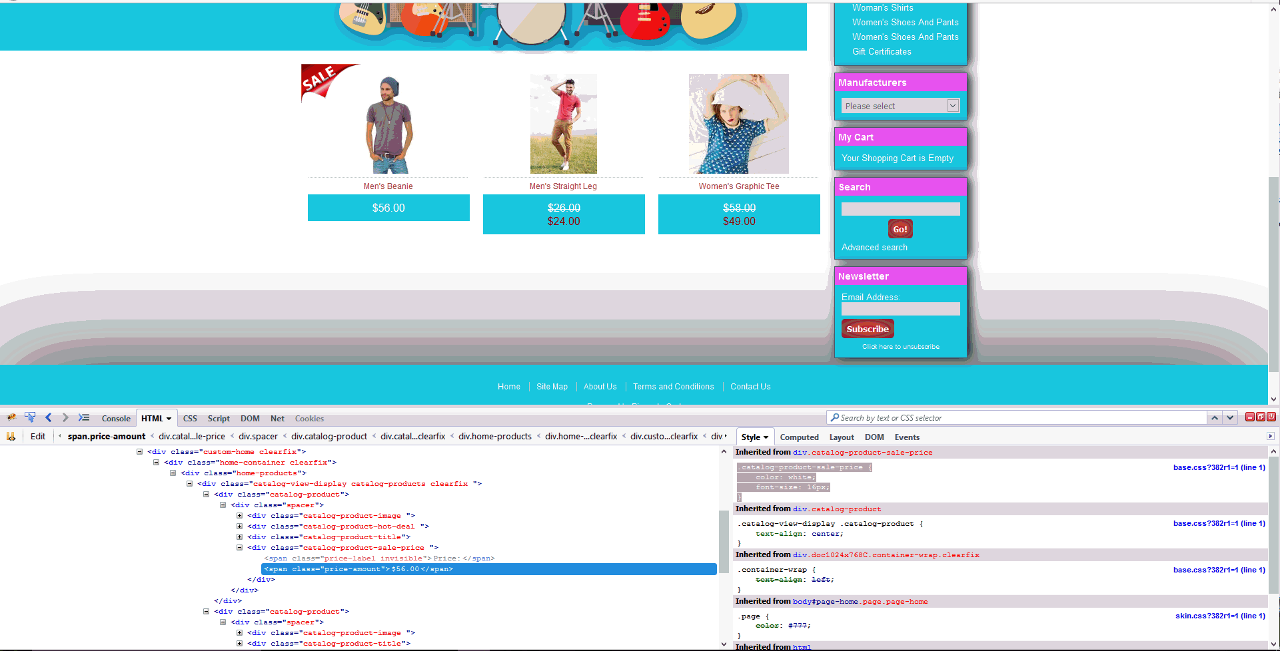Focus the site Search text field
Image resolution: width=1280 pixels, height=651 pixels.
900,209
